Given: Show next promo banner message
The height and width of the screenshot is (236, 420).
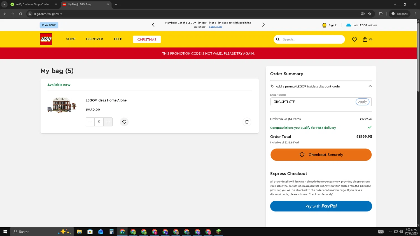Looking at the screenshot, I should [x=263, y=25].
